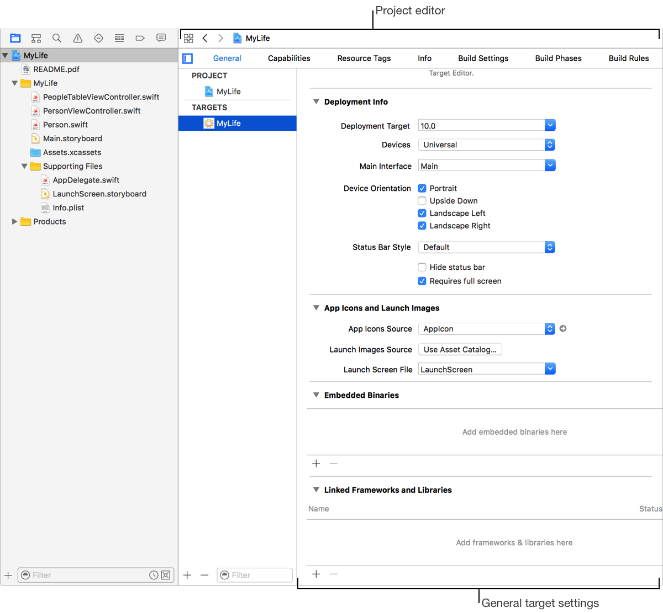The width and height of the screenshot is (663, 613).
Task: Open the Report navigator speech bubble icon
Action: coord(161,38)
